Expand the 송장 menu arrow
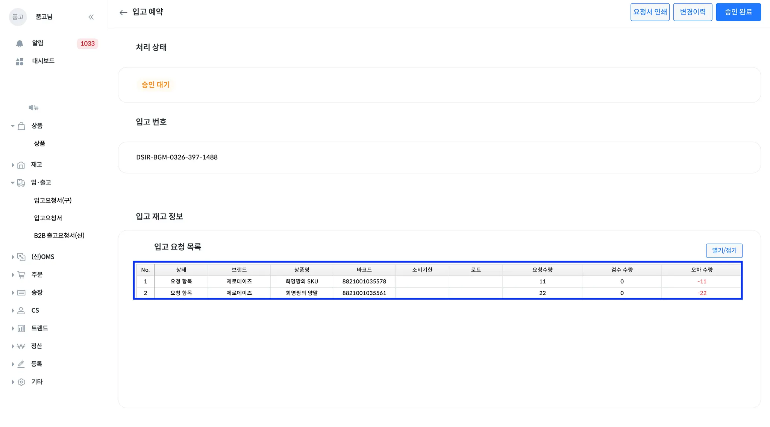Viewport: 770px width, 427px height. pos(13,293)
